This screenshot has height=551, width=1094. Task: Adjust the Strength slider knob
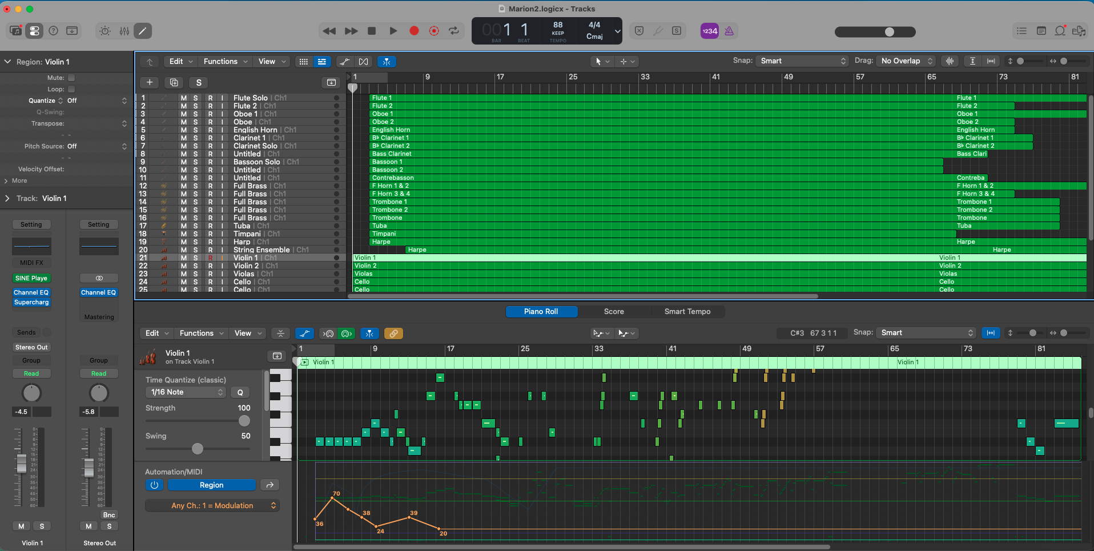(x=244, y=421)
